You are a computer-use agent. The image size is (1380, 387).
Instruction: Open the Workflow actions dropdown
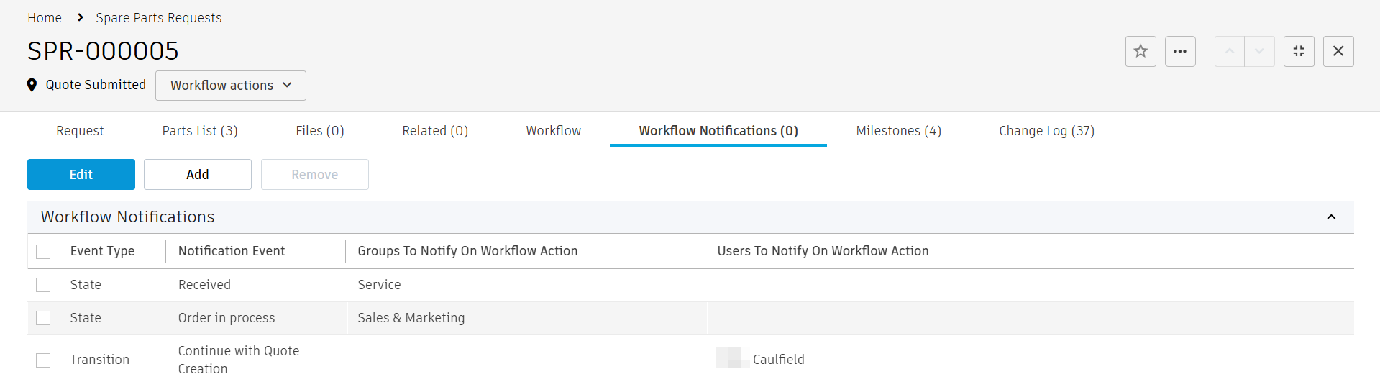(x=231, y=86)
